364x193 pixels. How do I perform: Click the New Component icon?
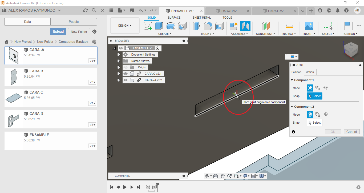234,26
